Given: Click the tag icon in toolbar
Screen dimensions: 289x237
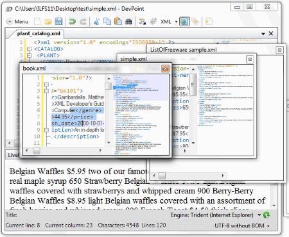Looking at the screenshot, I should (195, 21).
